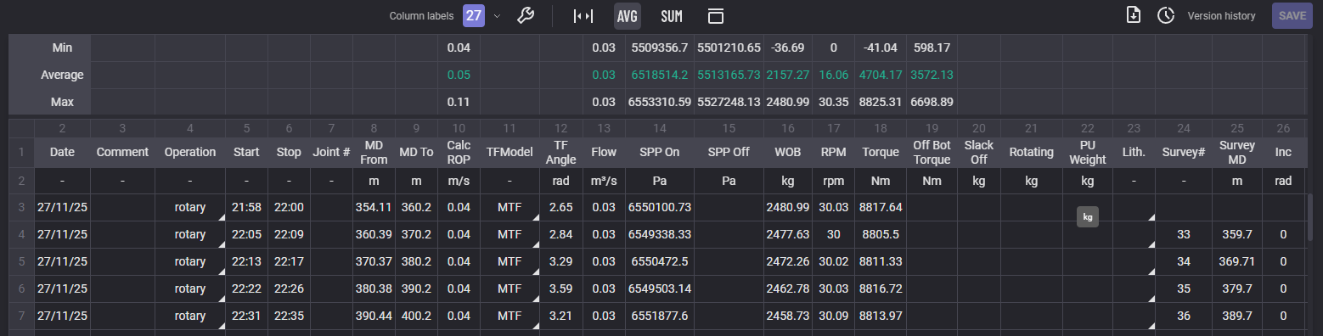Screen dimensions: 1323x336
Task: Select the Joint # column header
Action: (331, 153)
